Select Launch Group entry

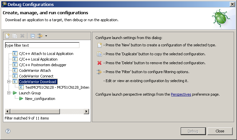30,93
